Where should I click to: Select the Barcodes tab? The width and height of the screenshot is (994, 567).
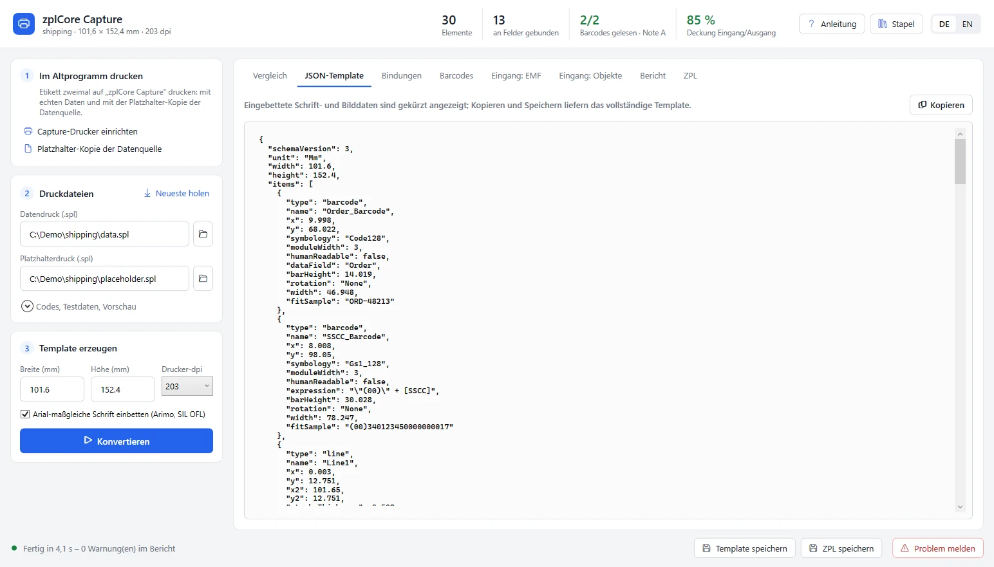[x=456, y=75]
